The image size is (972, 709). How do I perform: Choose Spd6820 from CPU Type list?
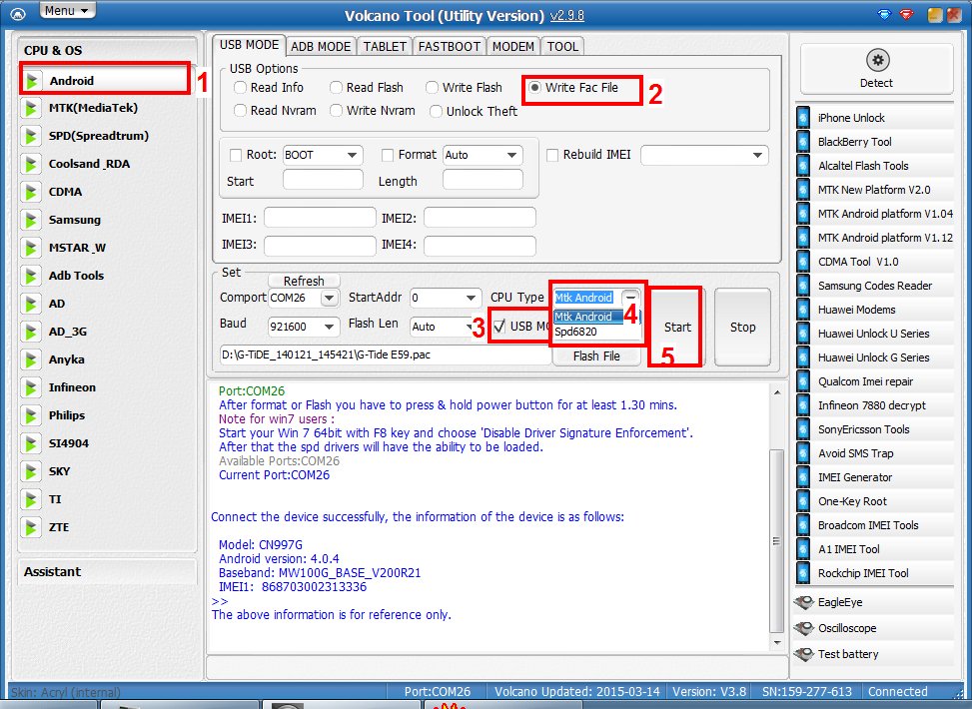click(575, 332)
